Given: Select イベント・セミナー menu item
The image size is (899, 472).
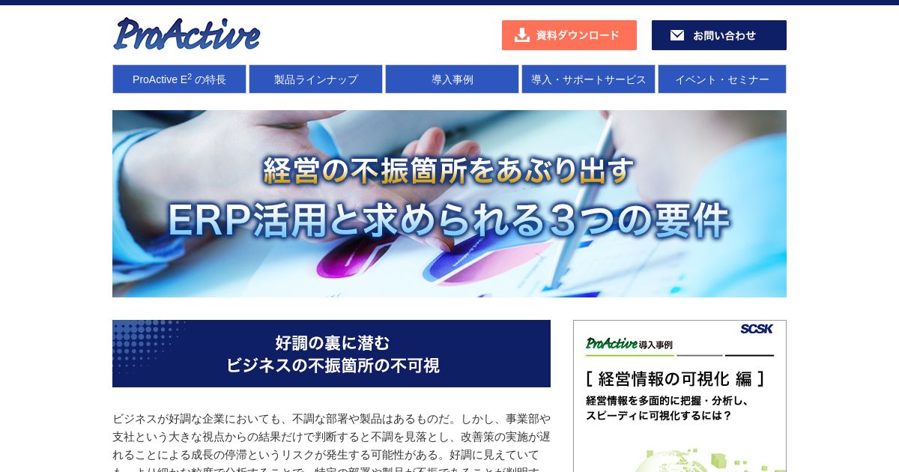Looking at the screenshot, I should click(x=722, y=79).
